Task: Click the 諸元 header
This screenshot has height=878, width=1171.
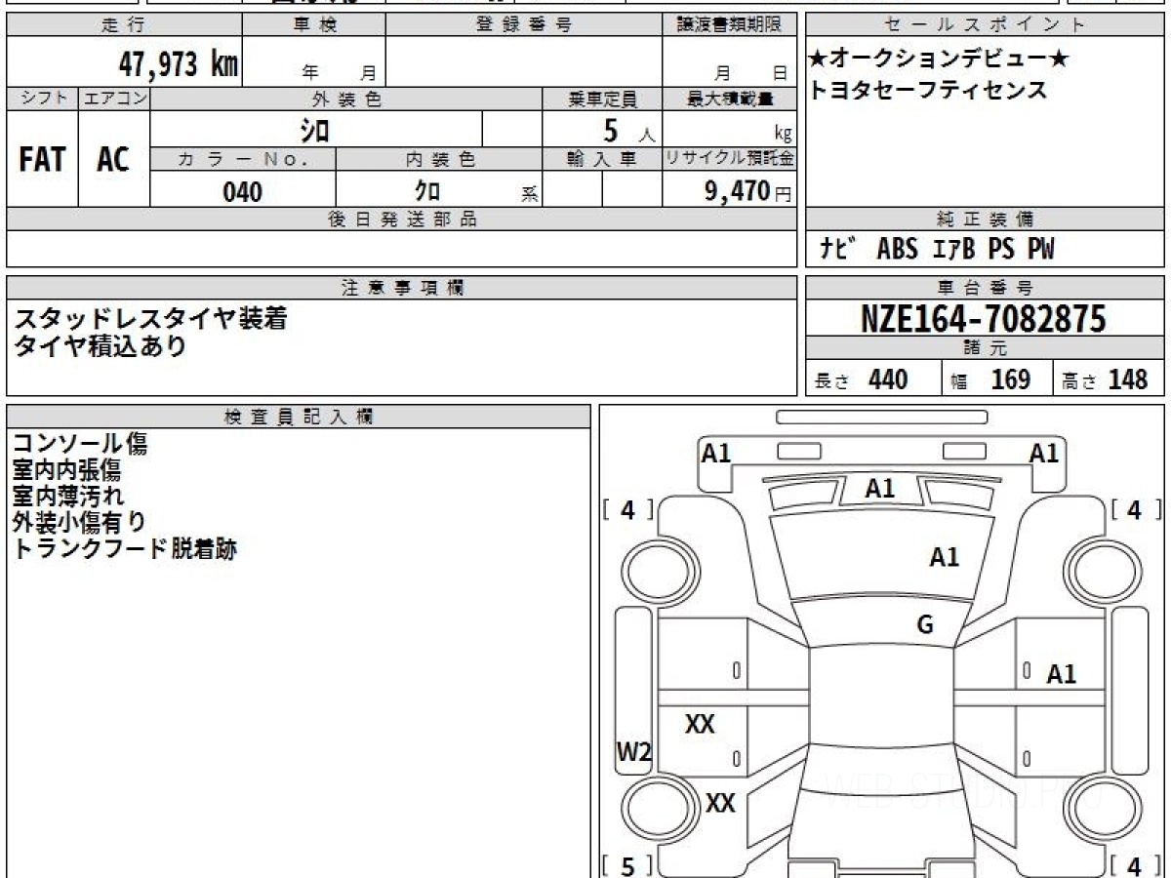Action: pyautogui.click(x=986, y=348)
